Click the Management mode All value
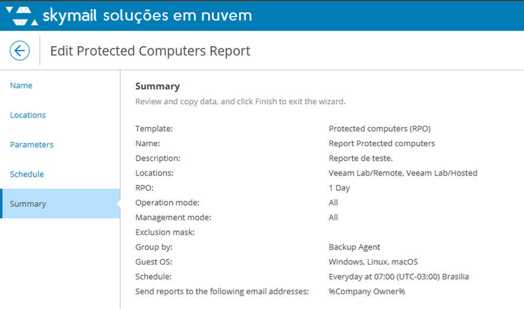This screenshot has width=524, height=309. (x=334, y=217)
